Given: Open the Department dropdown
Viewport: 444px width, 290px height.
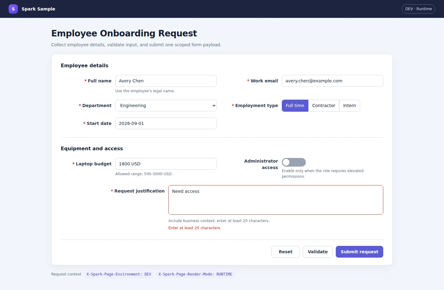Looking at the screenshot, I should point(166,106).
